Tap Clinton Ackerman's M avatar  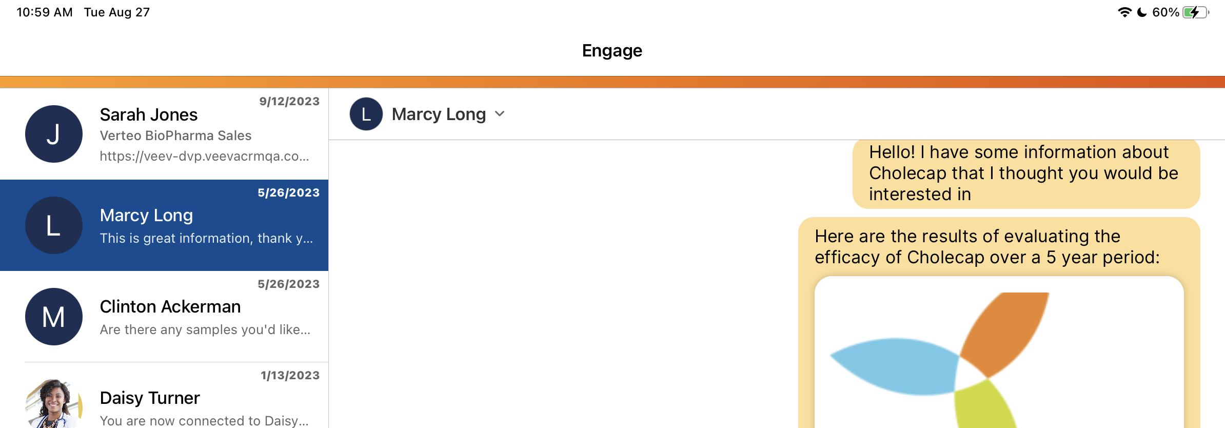point(54,317)
